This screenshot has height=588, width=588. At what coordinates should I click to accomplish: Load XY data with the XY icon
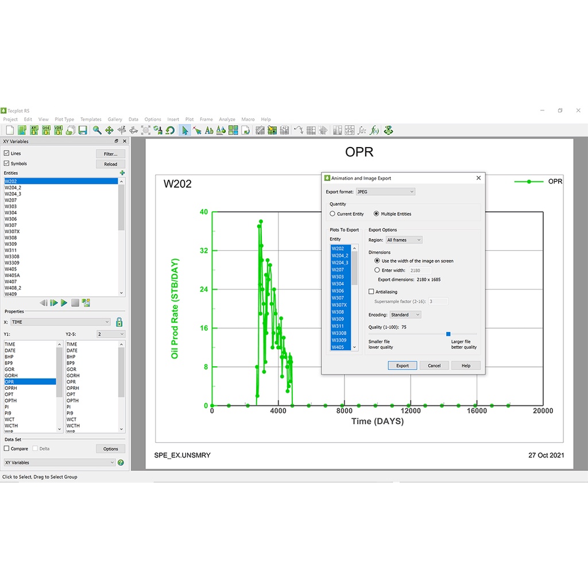coord(34,130)
